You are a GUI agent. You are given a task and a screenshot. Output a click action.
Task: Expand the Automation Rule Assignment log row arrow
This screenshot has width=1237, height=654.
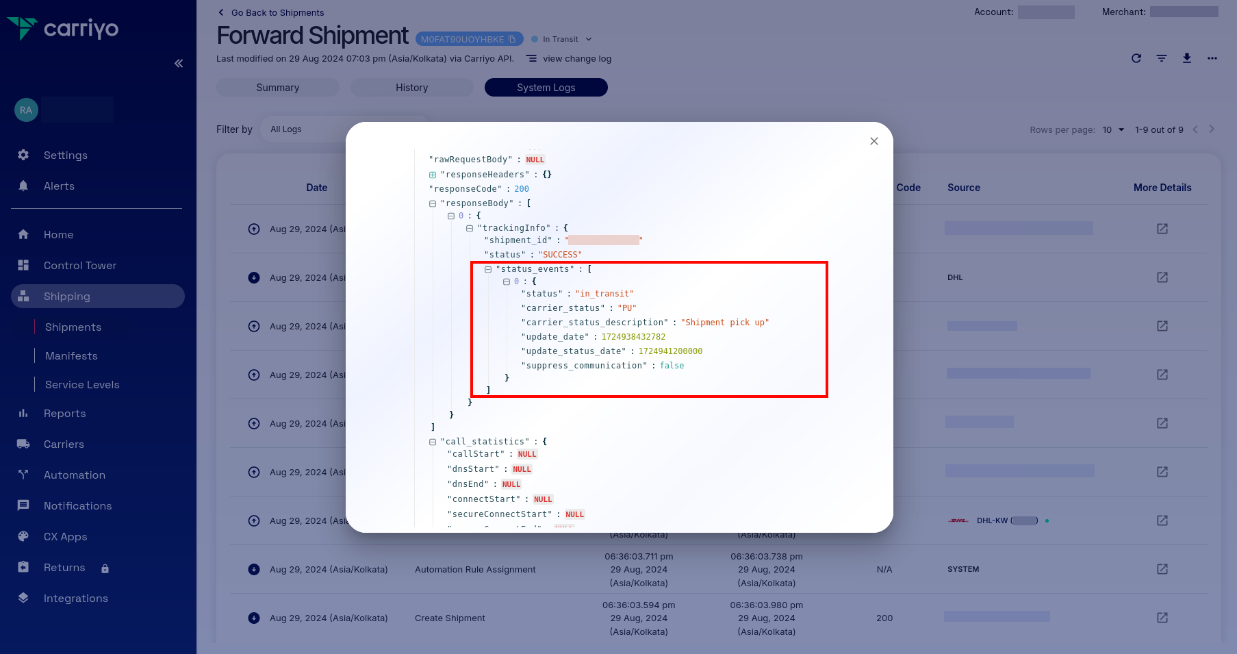(x=254, y=569)
